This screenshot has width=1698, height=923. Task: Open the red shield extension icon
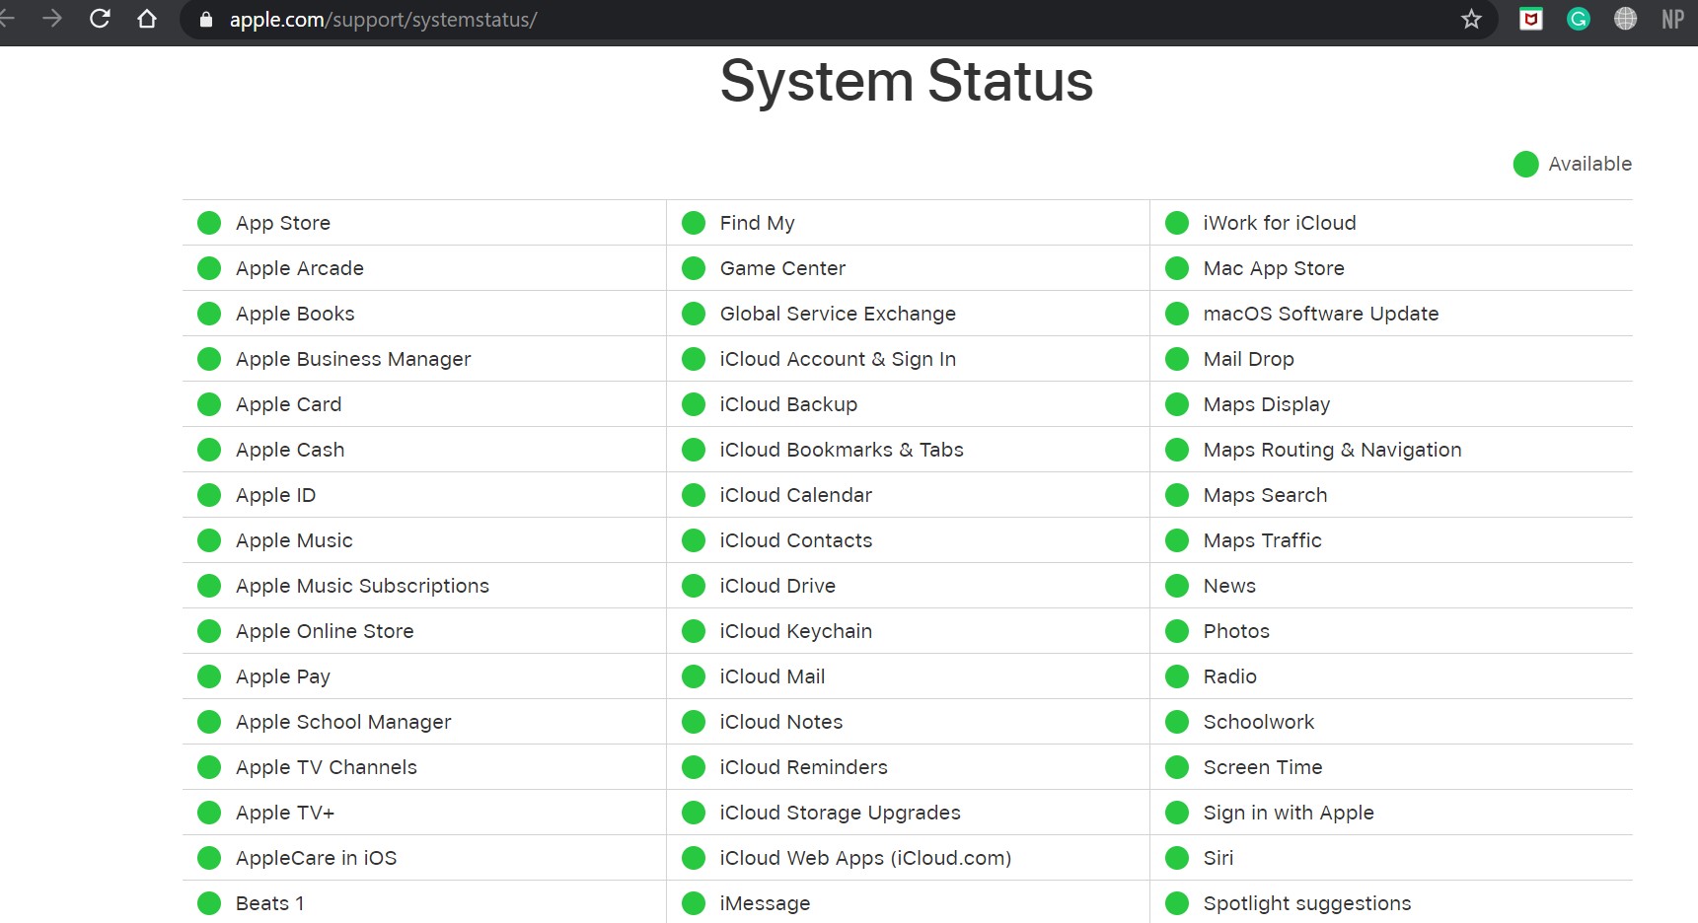(1531, 19)
